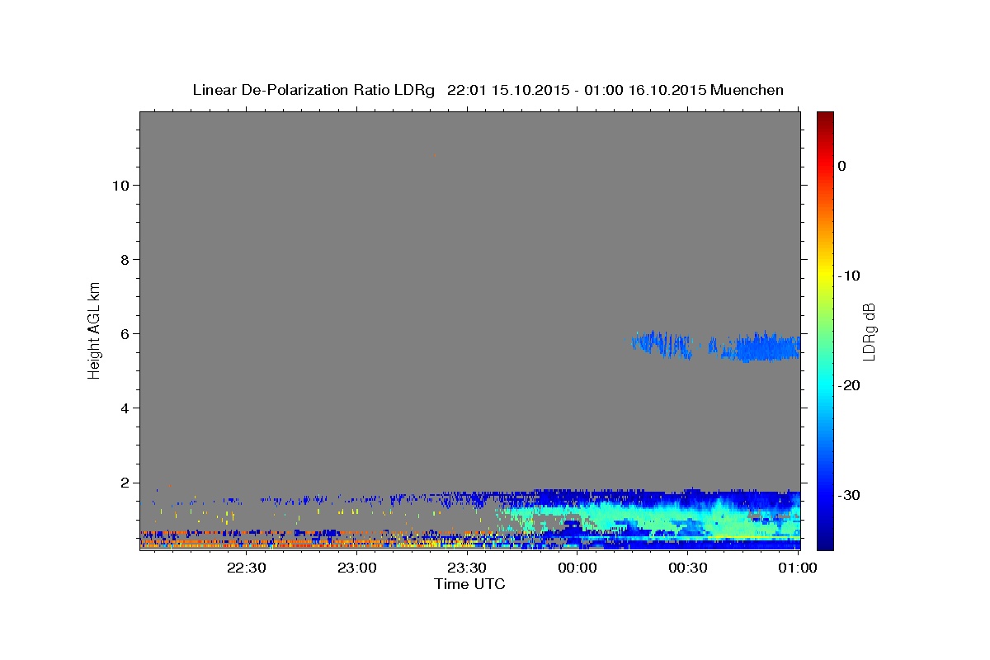Click the 22:30 time tick label
This screenshot has height=660, width=990.
click(x=246, y=568)
